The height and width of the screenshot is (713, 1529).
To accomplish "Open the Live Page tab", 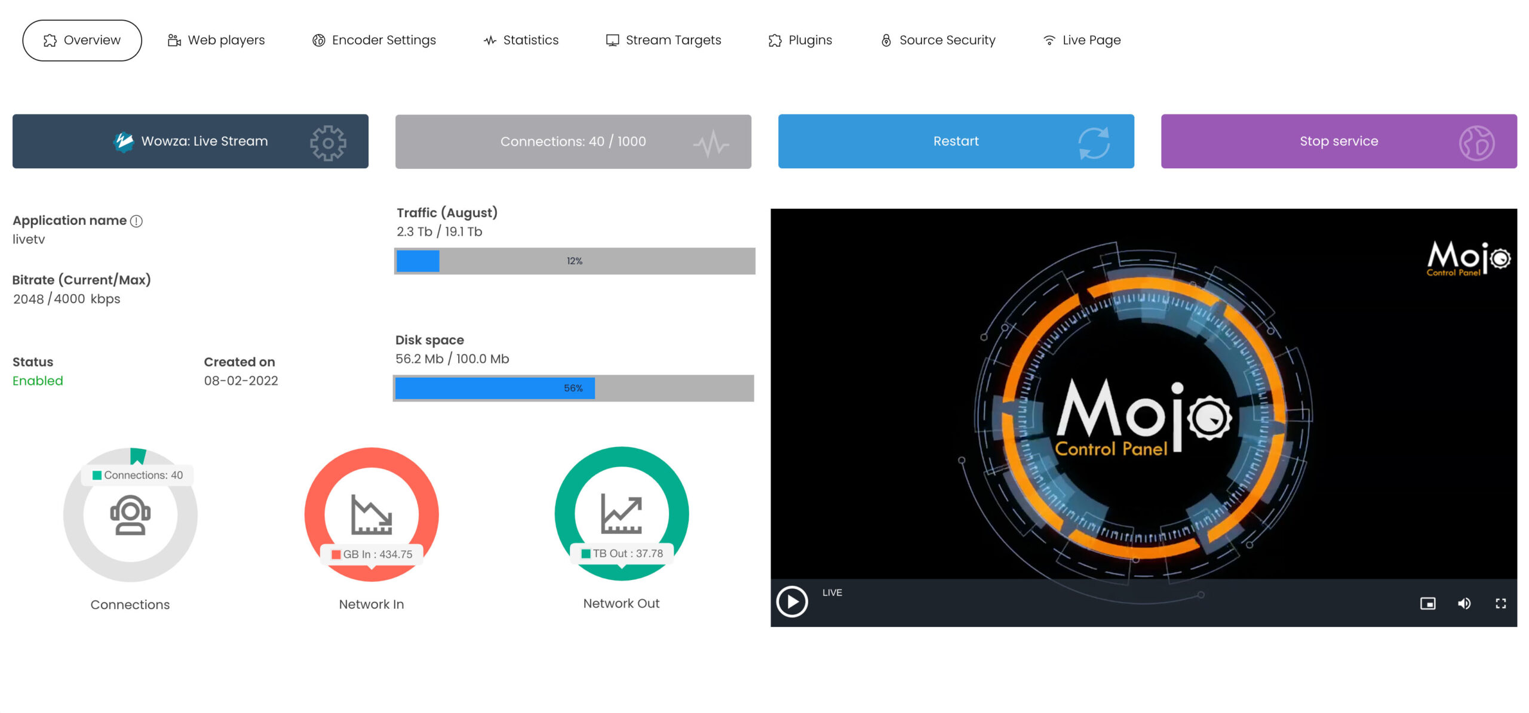I will [1082, 40].
